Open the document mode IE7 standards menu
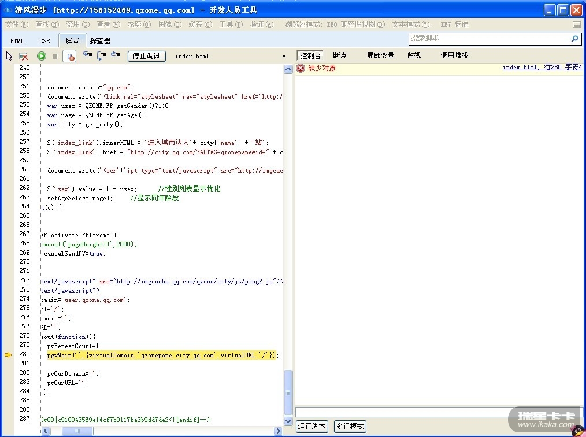The width and height of the screenshot is (586, 437). click(430, 24)
